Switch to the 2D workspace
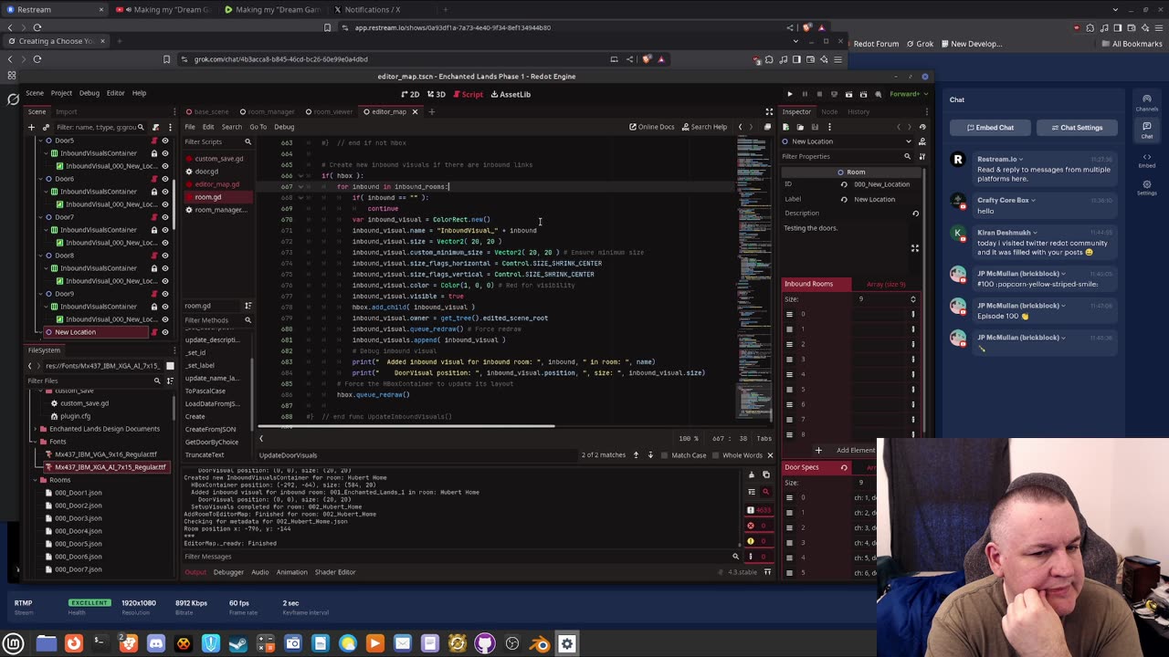The width and height of the screenshot is (1169, 657). (x=410, y=94)
